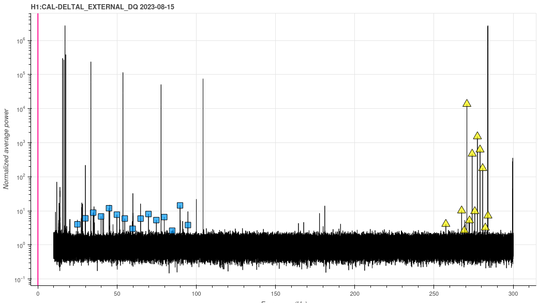The image size is (538, 303).
Task: Click the topmost yellow triangle above 10^4
Action: pos(467,103)
